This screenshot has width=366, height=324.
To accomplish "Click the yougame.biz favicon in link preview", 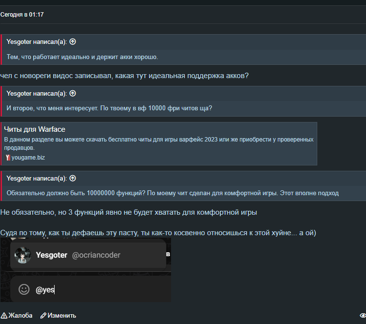I will click(8, 158).
